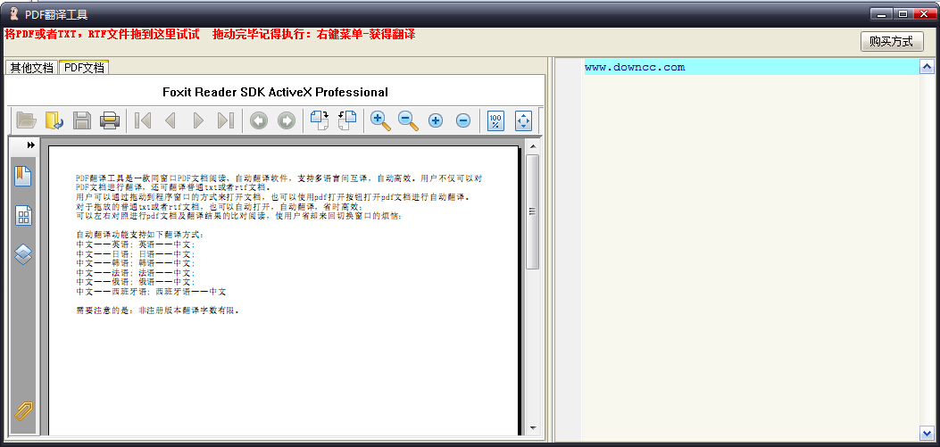The image size is (940, 447).
Task: Go forward to next view
Action: point(287,120)
